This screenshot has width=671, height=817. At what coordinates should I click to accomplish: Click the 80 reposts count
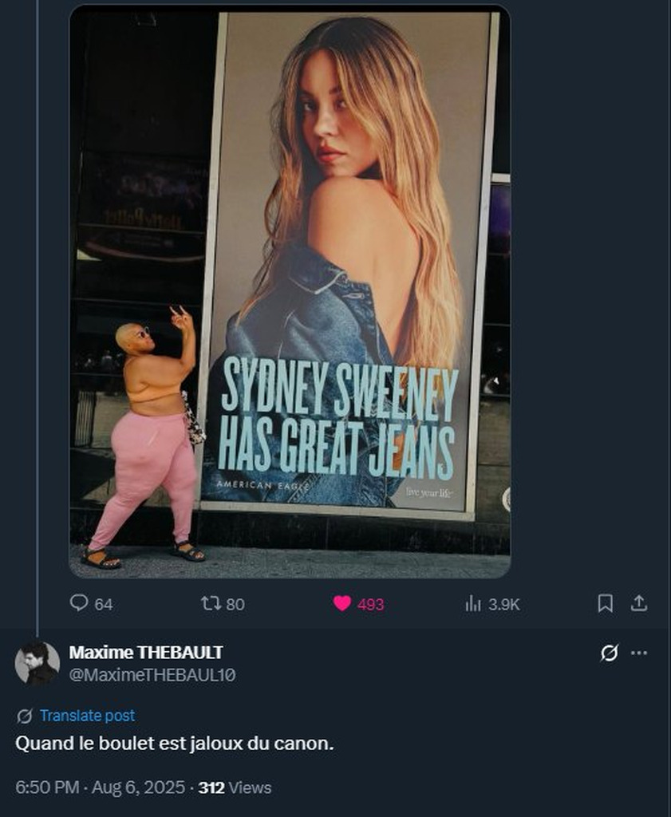click(x=235, y=605)
